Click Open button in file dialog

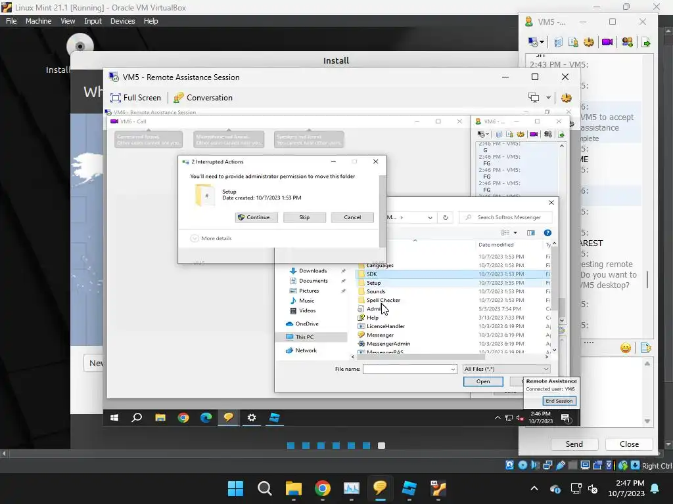pyautogui.click(x=483, y=381)
